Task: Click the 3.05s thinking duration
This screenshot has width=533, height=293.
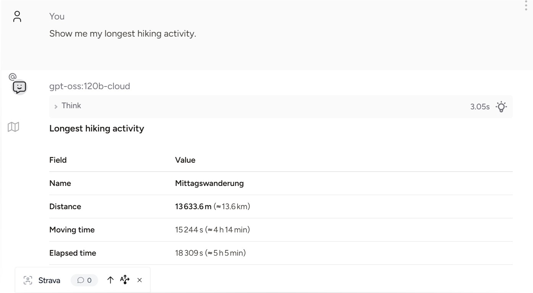Action: tap(480, 107)
